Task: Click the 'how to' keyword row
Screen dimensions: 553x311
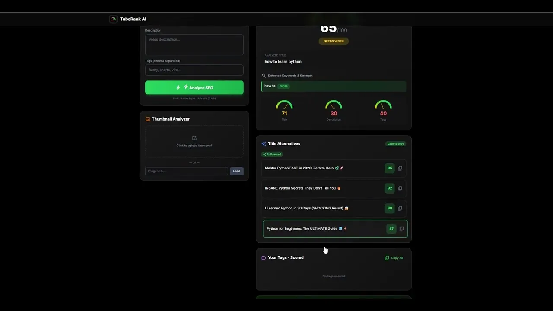Action: pyautogui.click(x=334, y=86)
